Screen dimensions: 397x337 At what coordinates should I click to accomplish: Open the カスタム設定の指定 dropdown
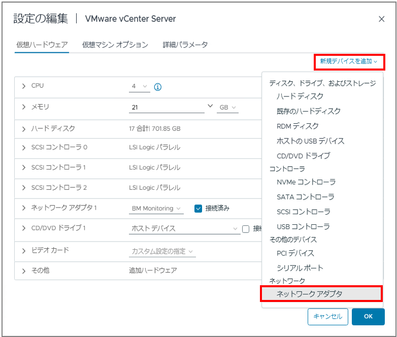tap(162, 251)
